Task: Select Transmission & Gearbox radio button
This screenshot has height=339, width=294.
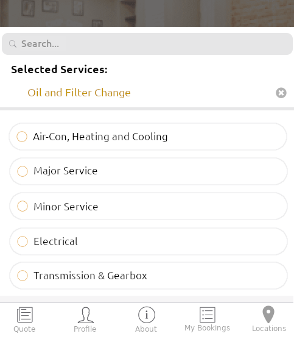Action: point(23,276)
